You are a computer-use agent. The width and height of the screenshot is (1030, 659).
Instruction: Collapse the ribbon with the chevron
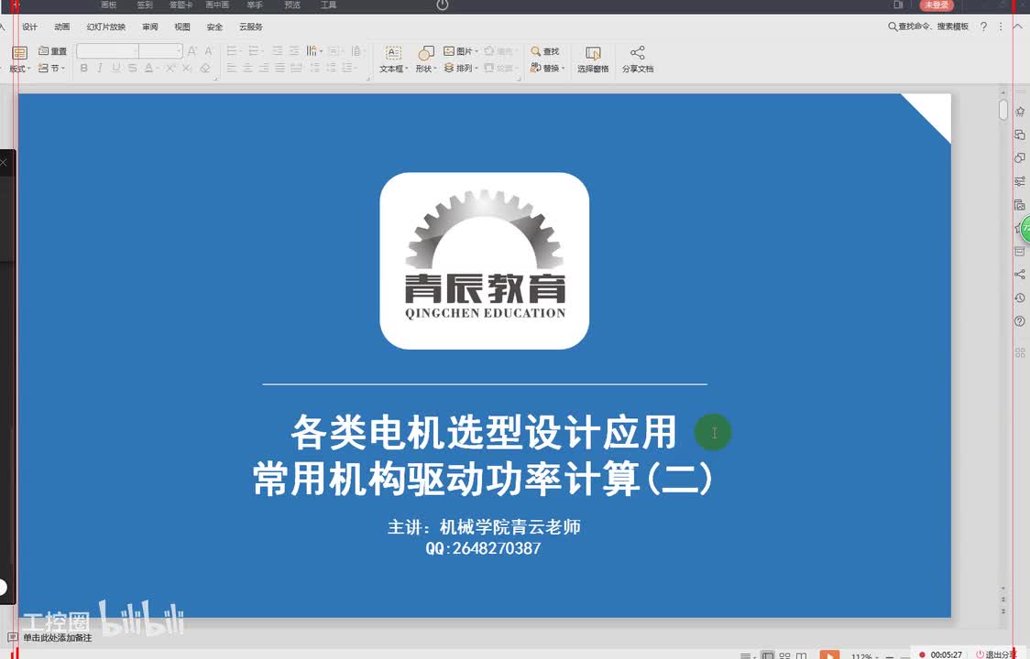[1018, 27]
